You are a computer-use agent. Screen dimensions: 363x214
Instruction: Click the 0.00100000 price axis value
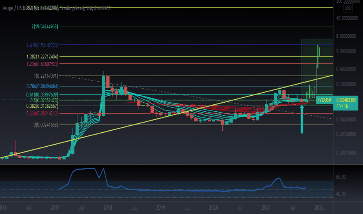tap(346, 134)
